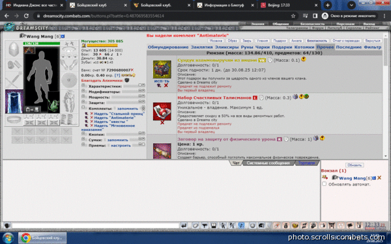This screenshot has width=391, height=244.
Task: Click the Вернуться button
Action: pyautogui.click(x=373, y=40)
